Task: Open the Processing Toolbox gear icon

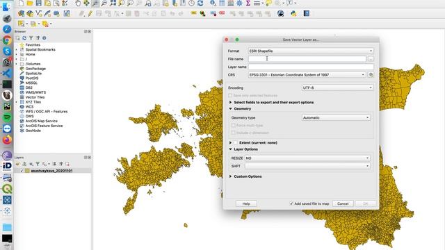Action: click(239, 3)
